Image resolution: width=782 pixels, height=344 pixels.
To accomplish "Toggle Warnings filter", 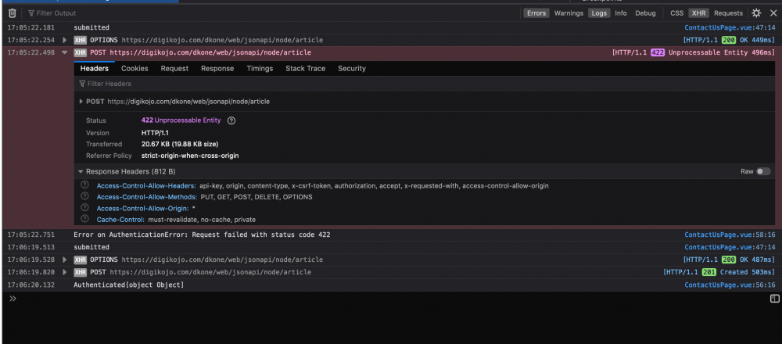I will [569, 13].
